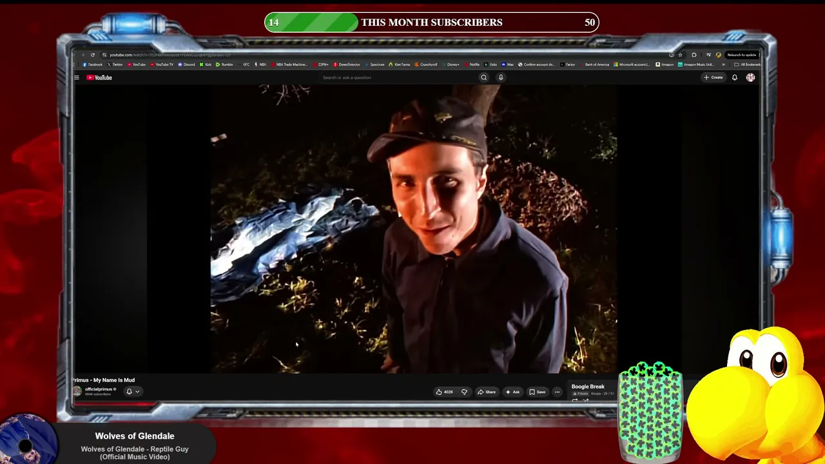The image size is (825, 464).
Task: Open the Max bookmark
Action: pyautogui.click(x=508, y=64)
